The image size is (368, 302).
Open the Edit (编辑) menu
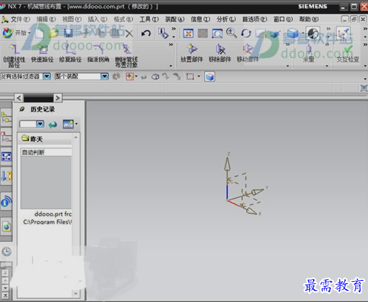pos(46,19)
